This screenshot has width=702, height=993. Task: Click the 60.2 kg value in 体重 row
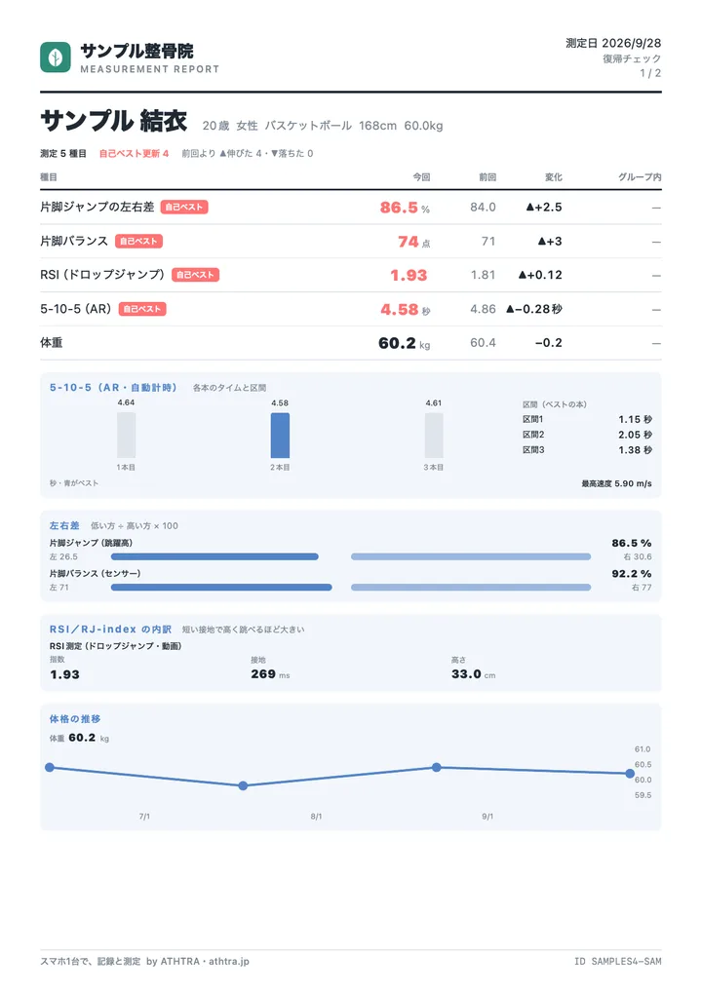coord(405,343)
